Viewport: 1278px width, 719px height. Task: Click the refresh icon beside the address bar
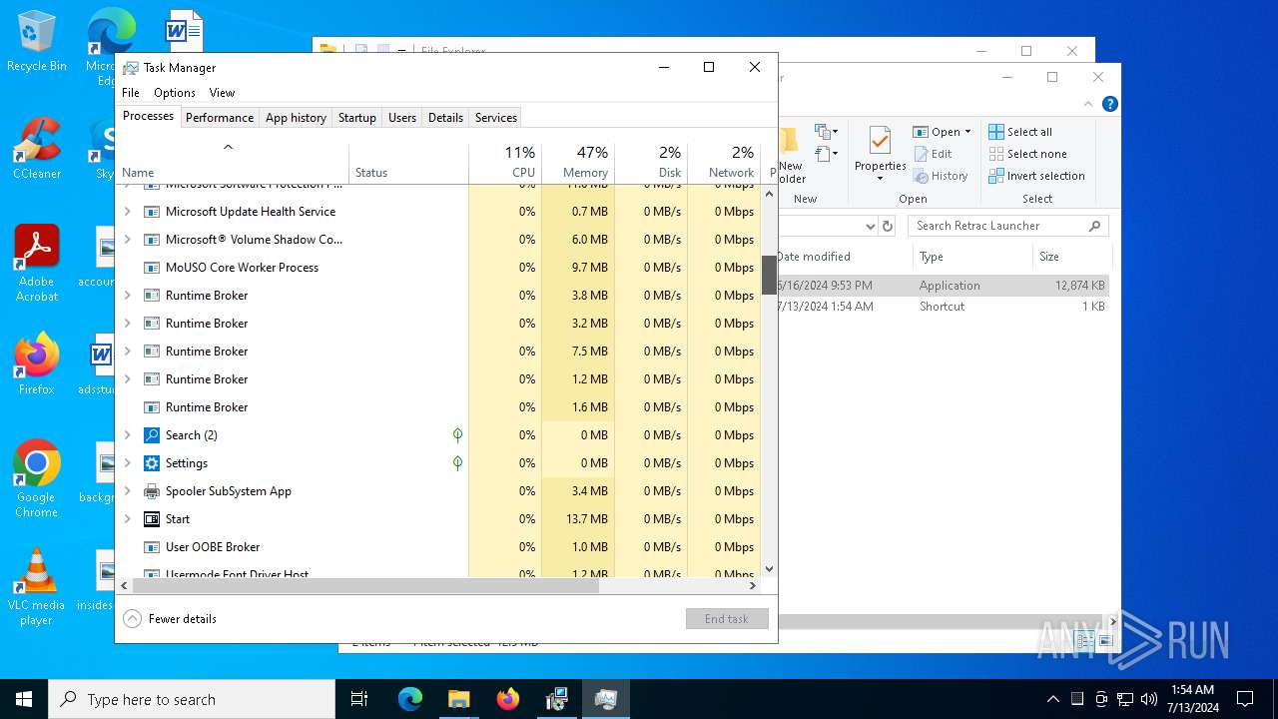pos(888,226)
